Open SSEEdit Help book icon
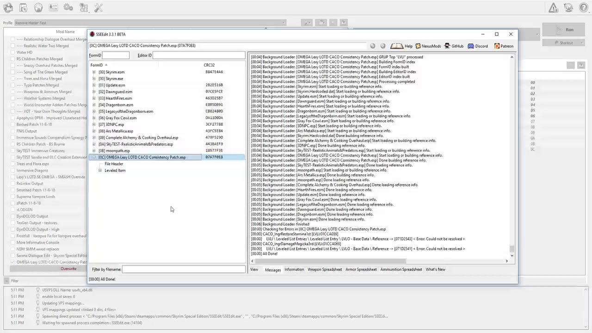592x333 pixels. pos(397,46)
